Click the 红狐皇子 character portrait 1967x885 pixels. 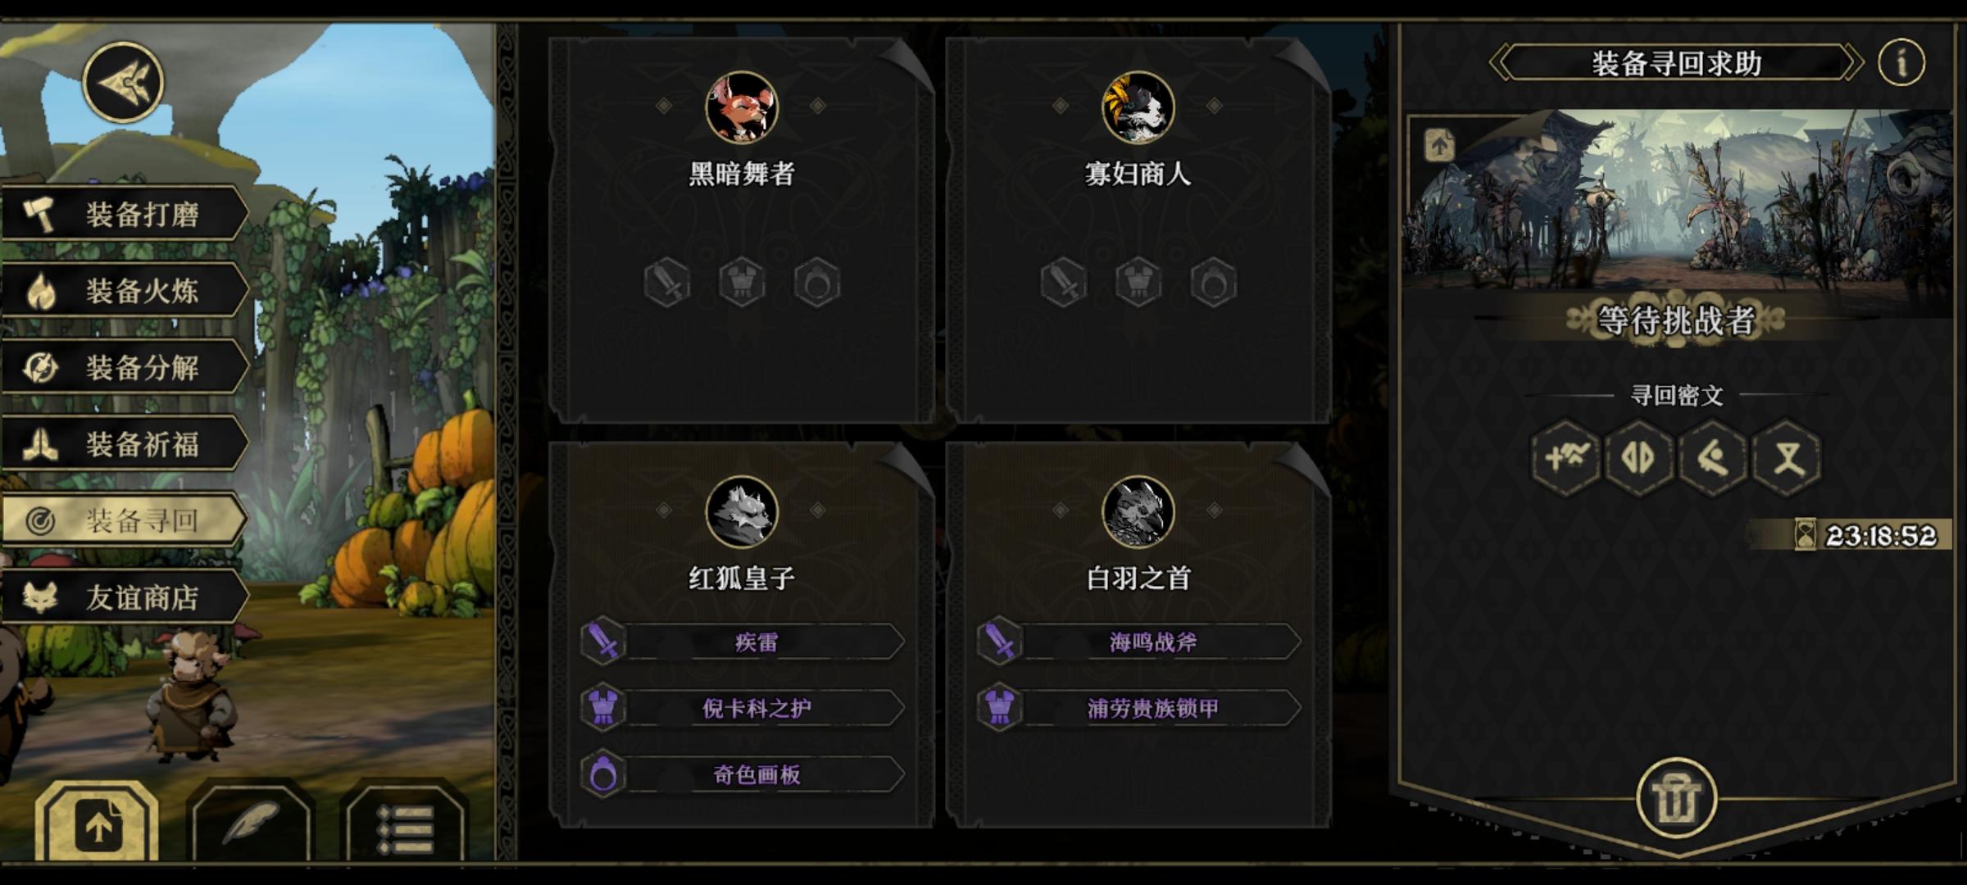coord(742,512)
